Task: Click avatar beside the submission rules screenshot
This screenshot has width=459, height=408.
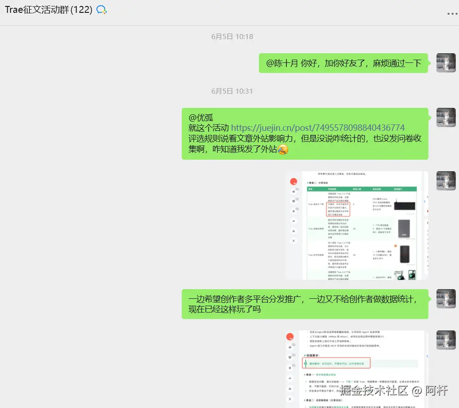Action: coord(446,340)
